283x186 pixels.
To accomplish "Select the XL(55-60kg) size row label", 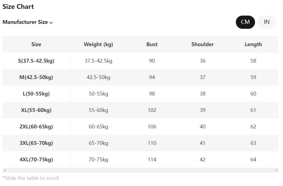I will (36, 110).
